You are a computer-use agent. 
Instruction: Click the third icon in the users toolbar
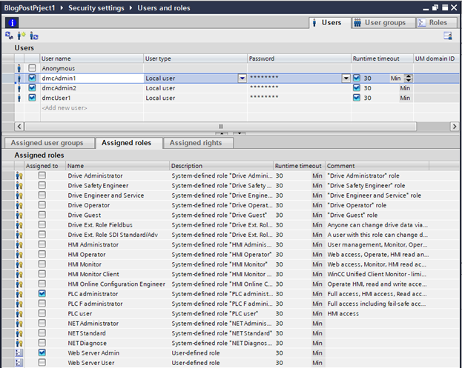[34, 36]
